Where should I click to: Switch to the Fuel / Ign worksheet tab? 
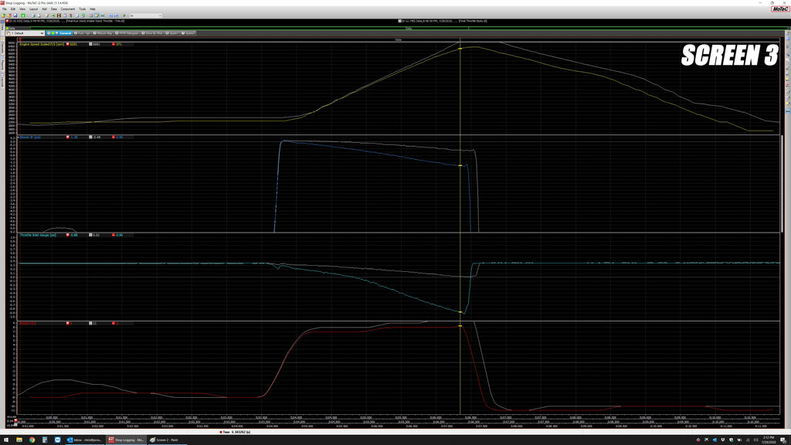pyautogui.click(x=82, y=33)
